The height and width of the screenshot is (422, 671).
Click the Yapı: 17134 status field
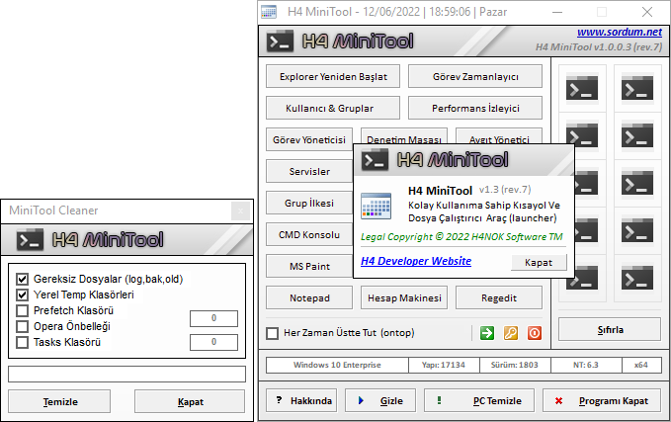coord(444,365)
